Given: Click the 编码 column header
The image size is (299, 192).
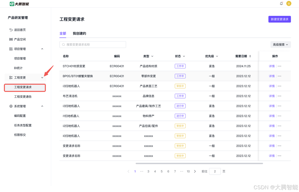Looking at the screenshot, I should pos(117,56).
